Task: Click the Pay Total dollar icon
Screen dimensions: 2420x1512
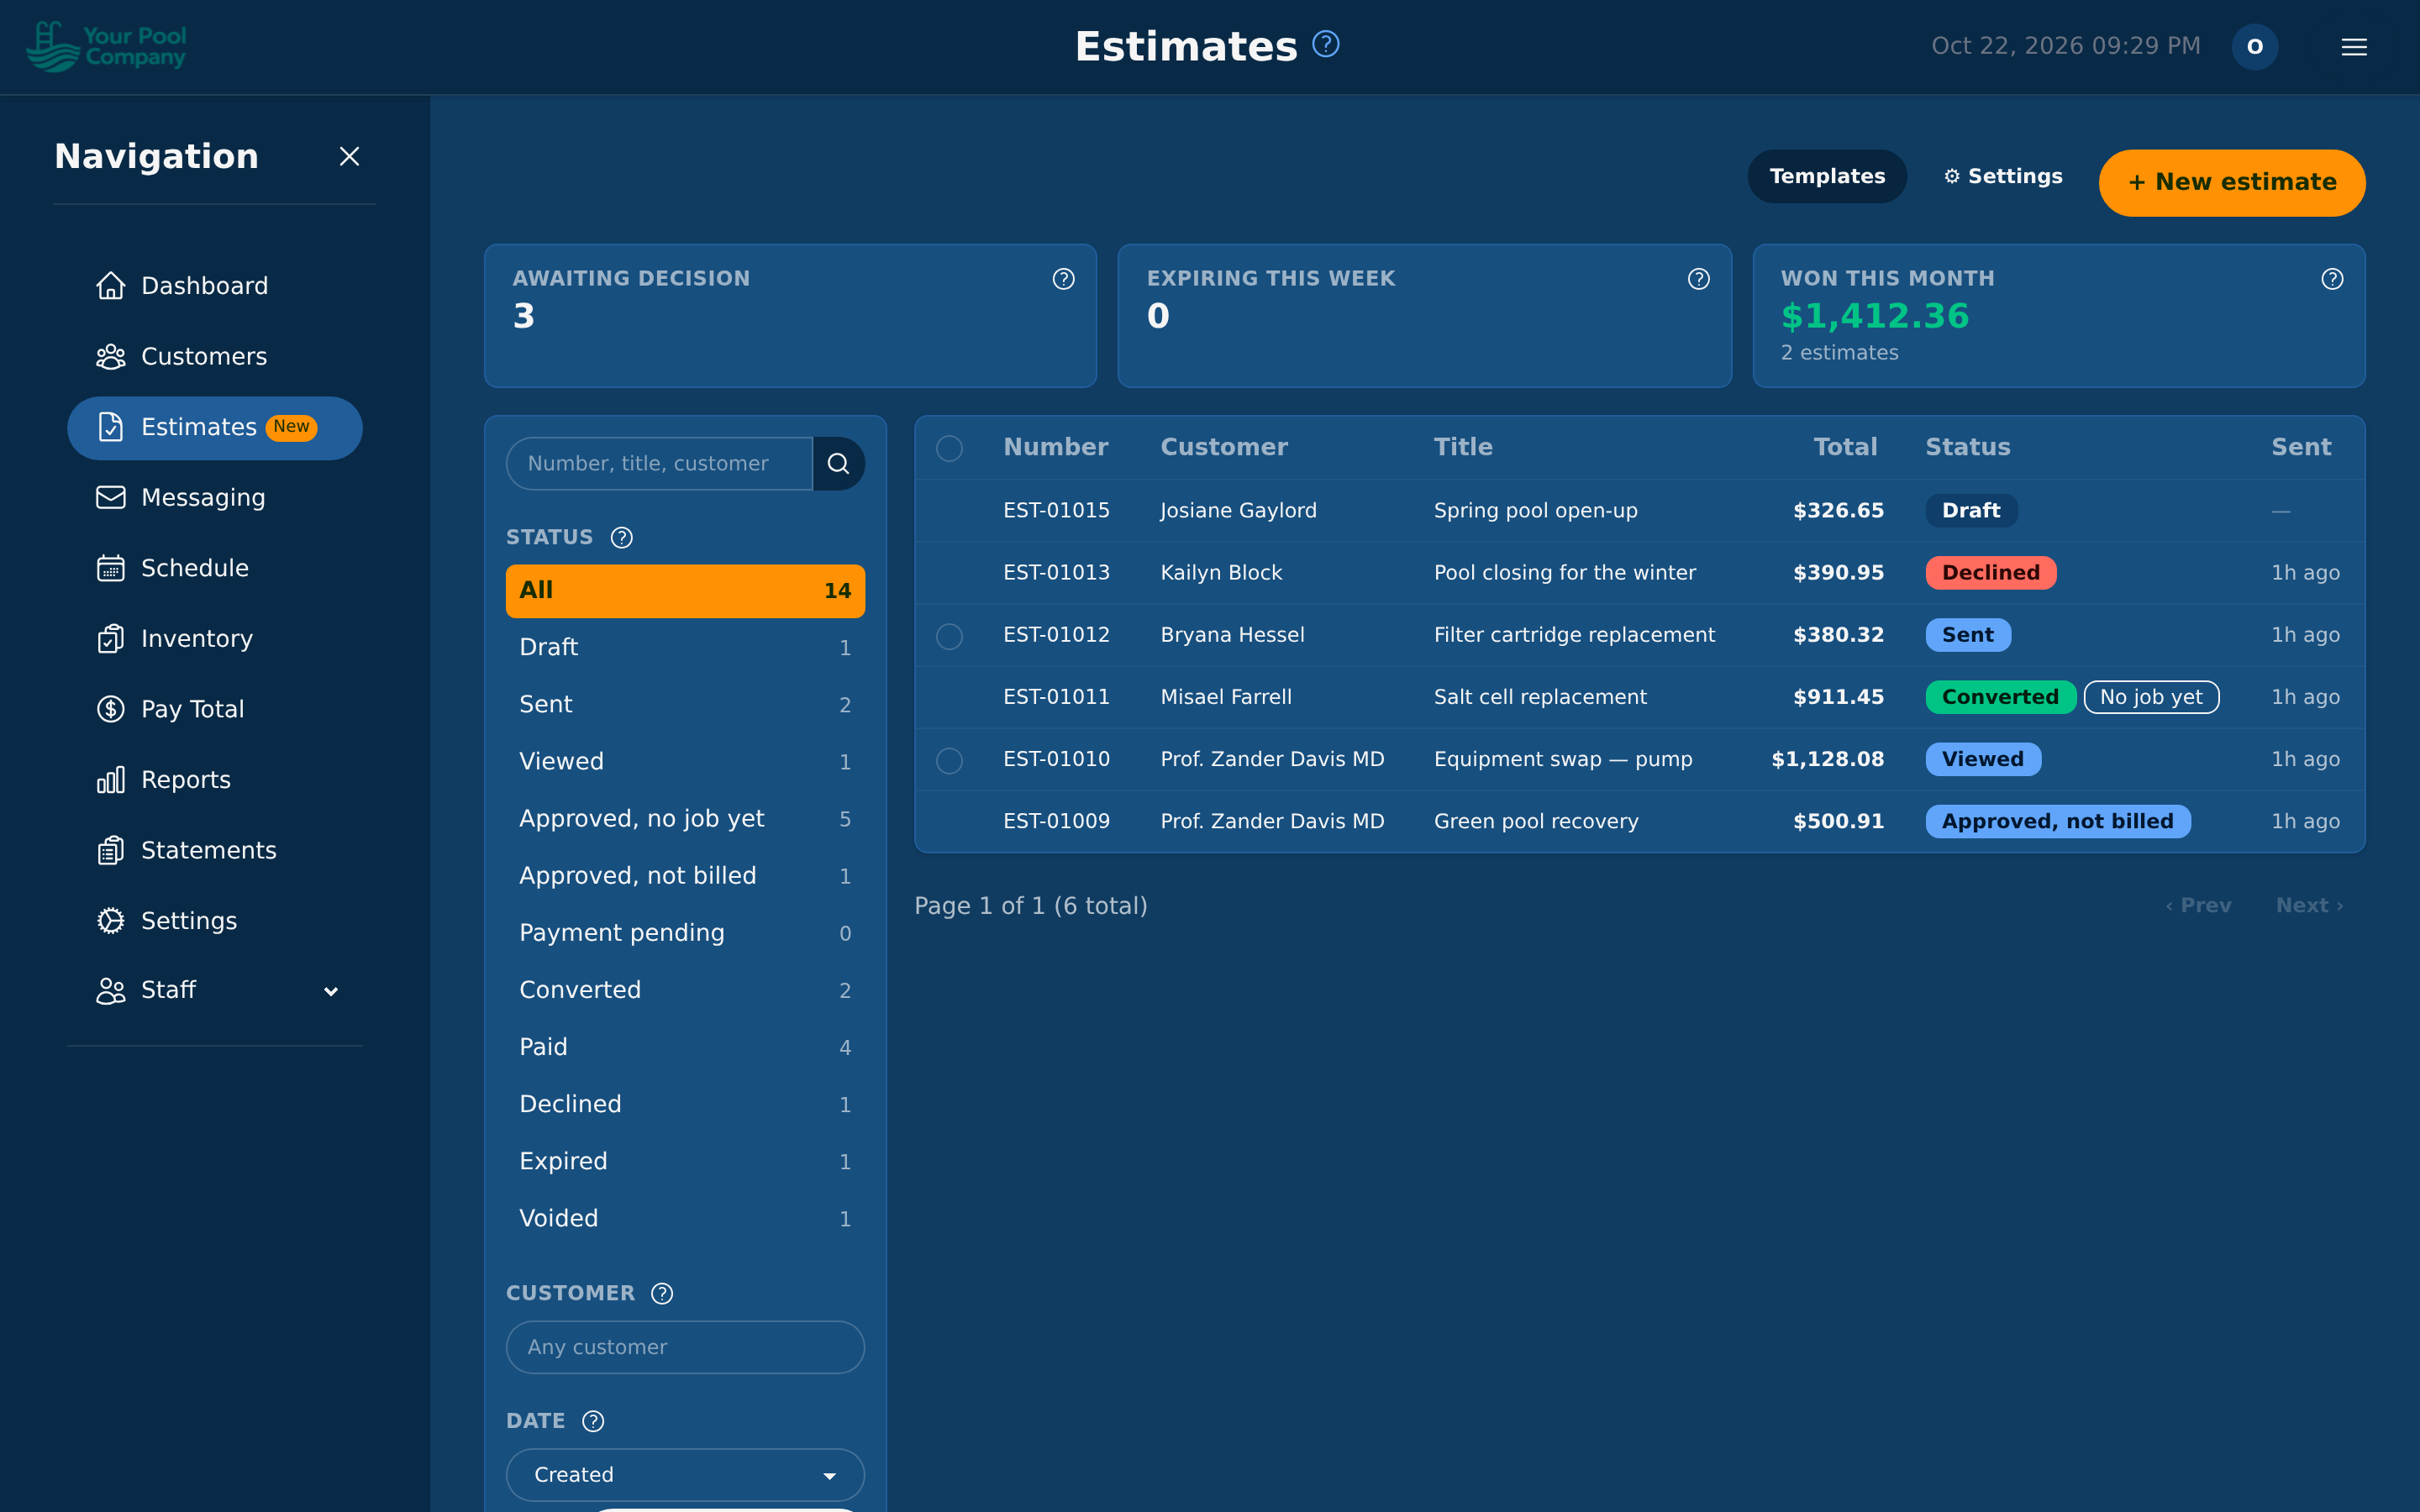Action: tap(110, 709)
